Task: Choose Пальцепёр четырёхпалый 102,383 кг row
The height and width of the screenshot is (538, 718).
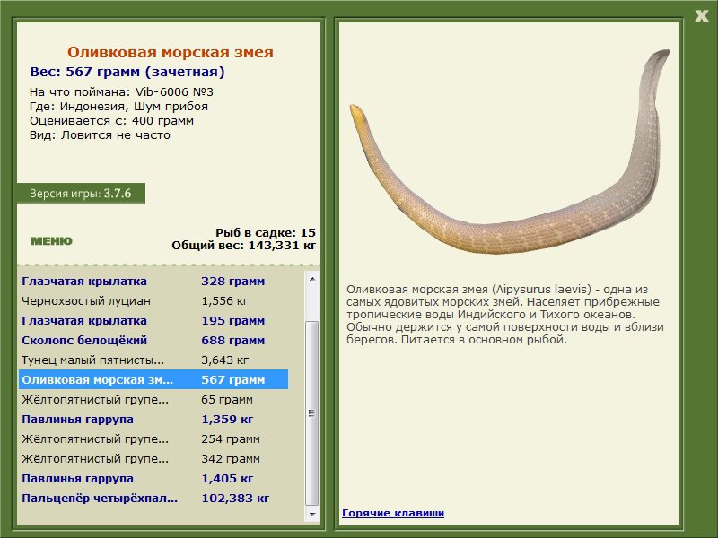Action: [153, 499]
